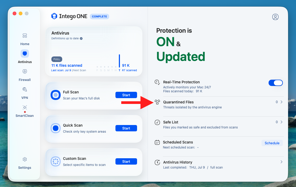Click the Antivirus History clock icon

click(x=157, y=162)
